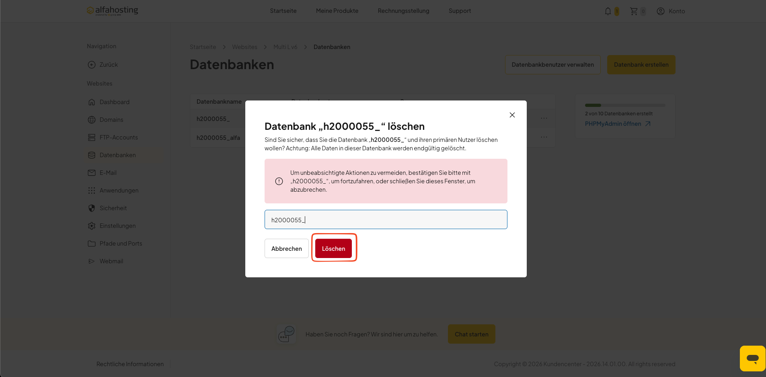Click the Dashboard house icon
This screenshot has height=377, width=766.
pyautogui.click(x=92, y=102)
